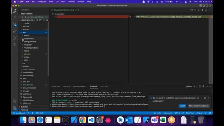Open the Accounts menu in activity bar
Image resolution: width=224 pixels, height=126 pixels.
pos(15,101)
